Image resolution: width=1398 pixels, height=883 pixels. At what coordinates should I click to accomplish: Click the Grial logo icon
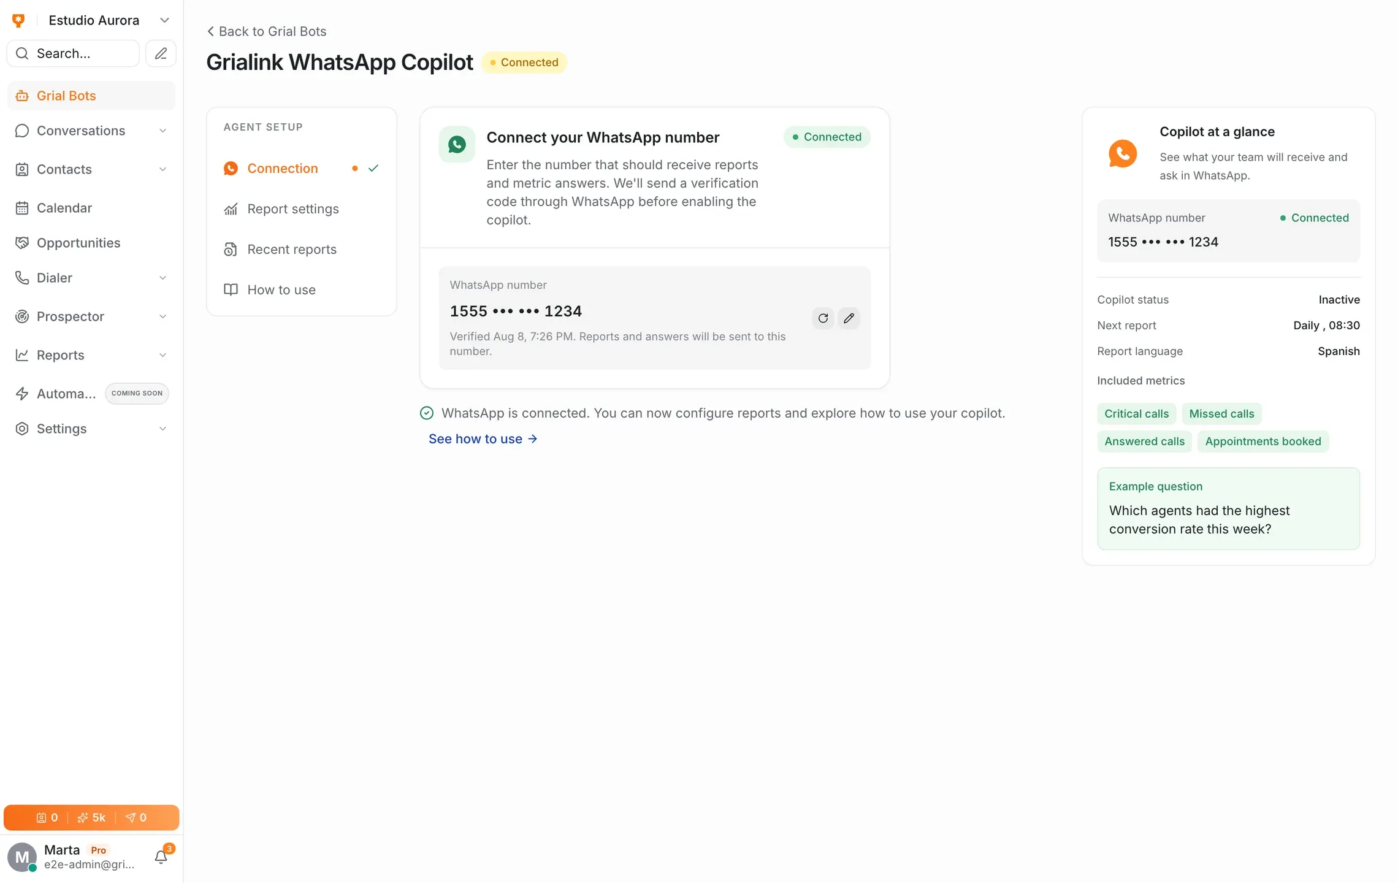[18, 20]
